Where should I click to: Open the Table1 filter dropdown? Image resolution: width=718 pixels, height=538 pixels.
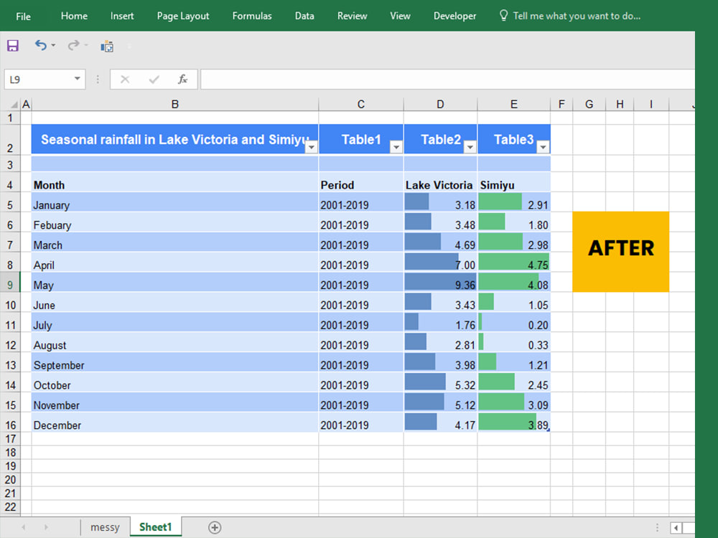pos(396,147)
